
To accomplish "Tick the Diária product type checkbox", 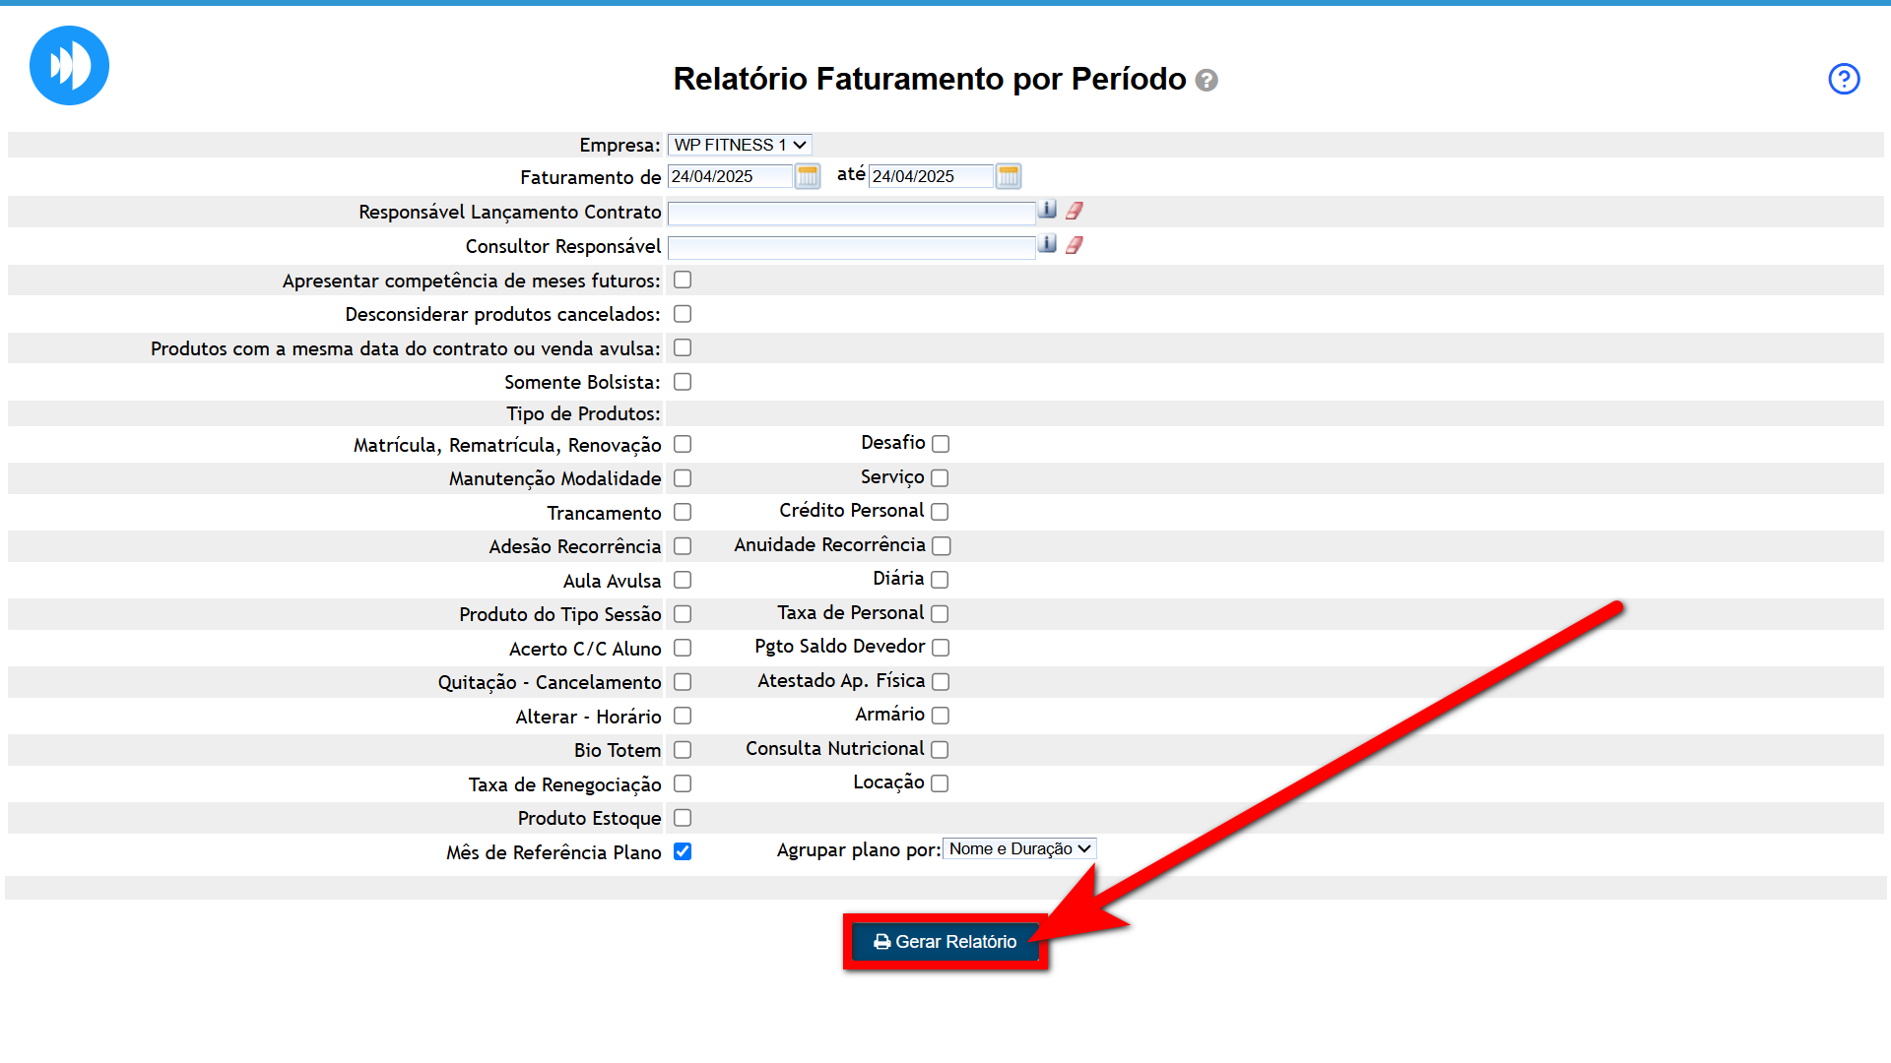I will coord(940,580).
